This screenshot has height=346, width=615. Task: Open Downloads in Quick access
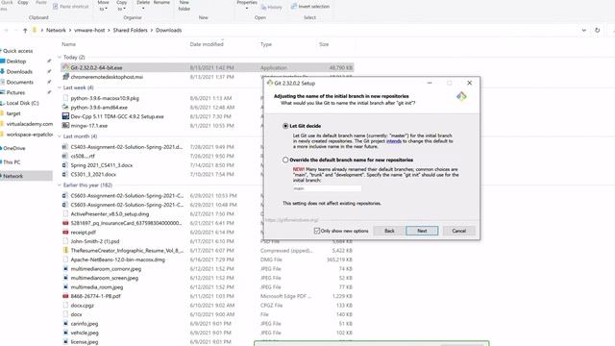[19, 72]
